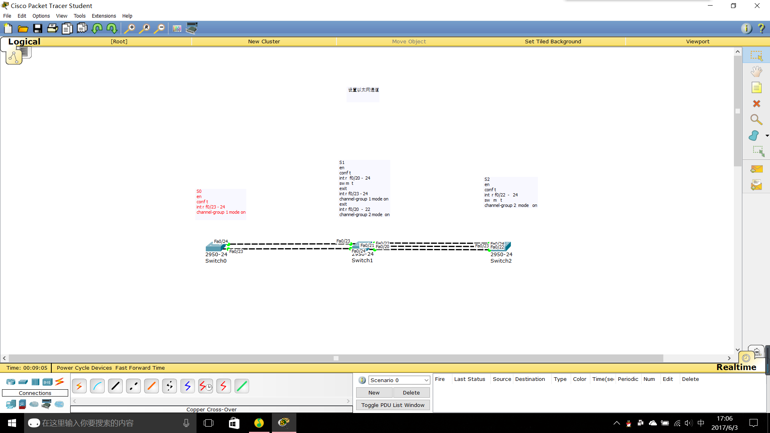770x433 pixels.
Task: Open the Tools menu
Action: pos(79,16)
